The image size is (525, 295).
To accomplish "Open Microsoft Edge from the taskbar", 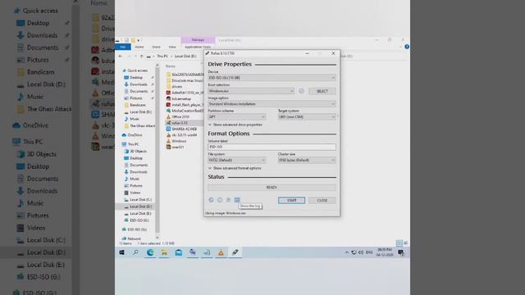I will tap(150, 252).
